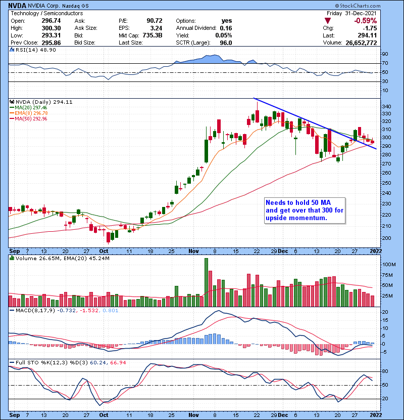
Task: Click the Nov label under the price chart
Action: click(193, 251)
